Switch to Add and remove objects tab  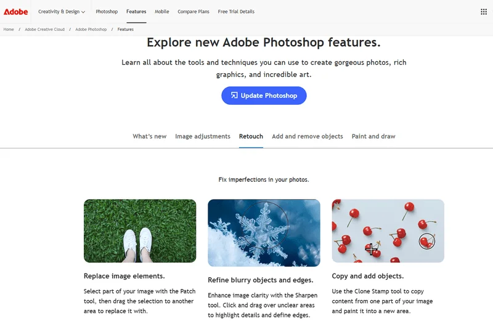308,136
